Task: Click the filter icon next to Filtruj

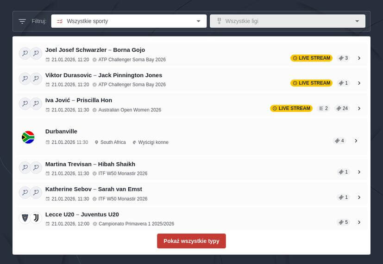Action: tap(22, 21)
